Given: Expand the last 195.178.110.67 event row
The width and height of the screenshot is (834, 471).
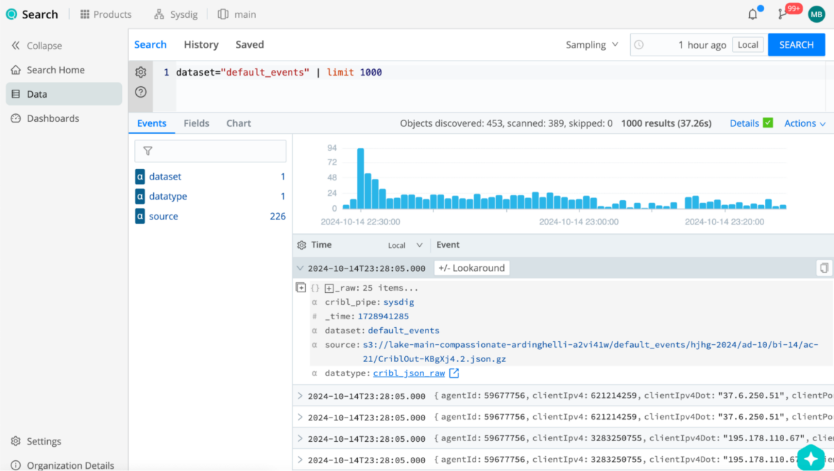Looking at the screenshot, I should tap(300, 460).
